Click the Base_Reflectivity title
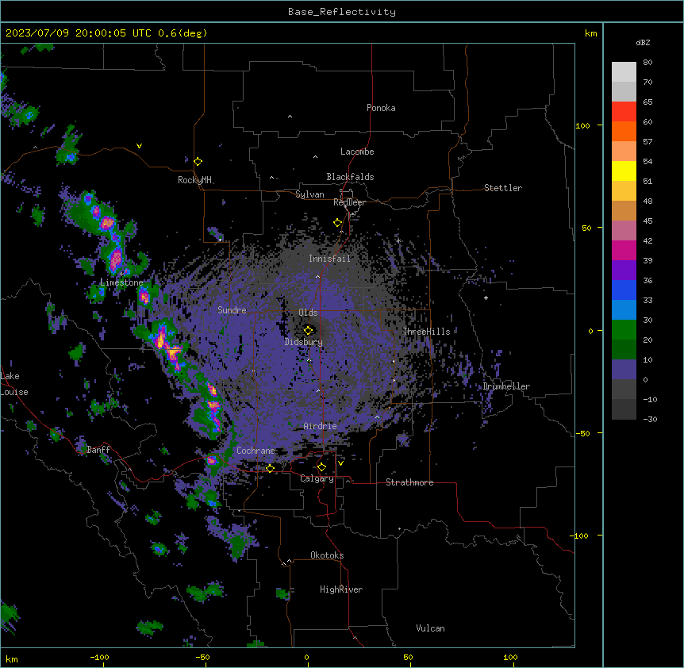Viewport: 684px width, 668px height. [342, 12]
